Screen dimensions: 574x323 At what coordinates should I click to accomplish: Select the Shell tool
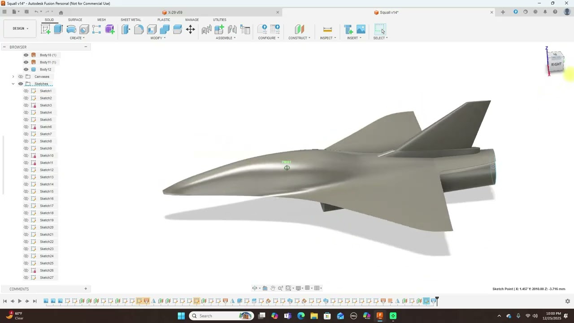coord(152,30)
